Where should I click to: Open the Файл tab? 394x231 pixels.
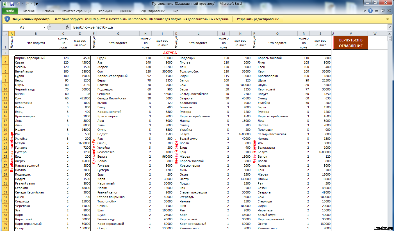click(10, 11)
